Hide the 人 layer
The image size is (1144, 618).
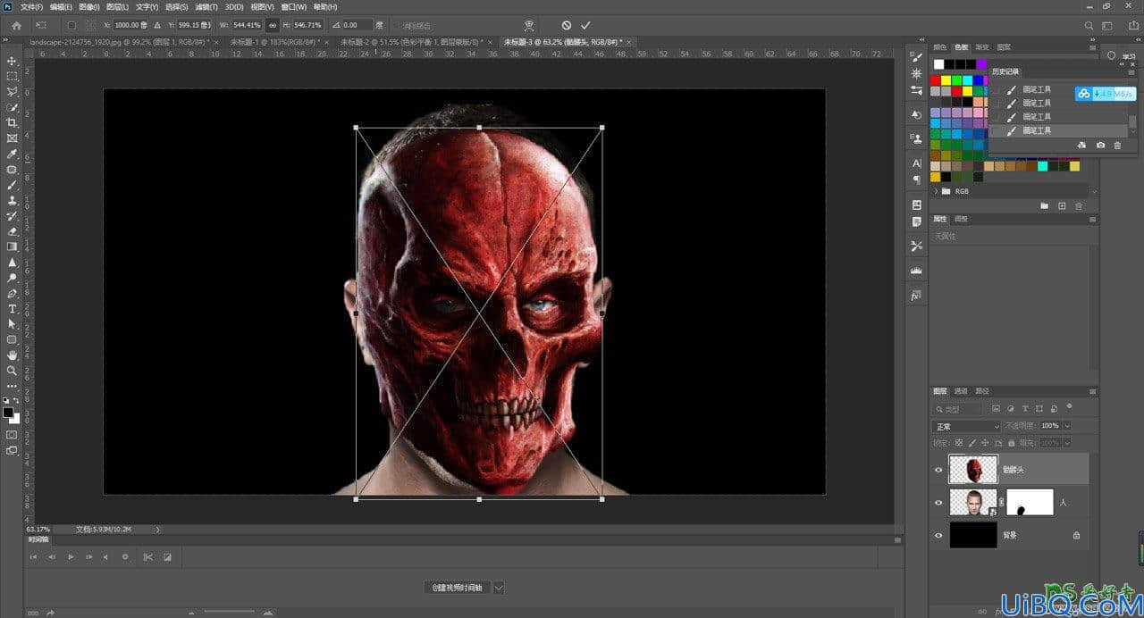(938, 503)
